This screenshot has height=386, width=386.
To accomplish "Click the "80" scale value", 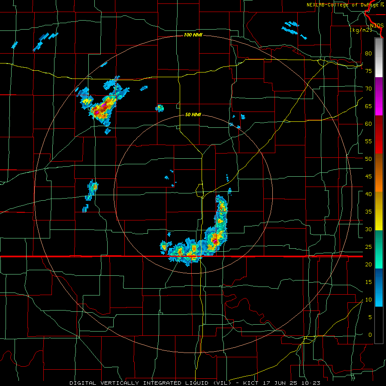I will [x=368, y=54].
